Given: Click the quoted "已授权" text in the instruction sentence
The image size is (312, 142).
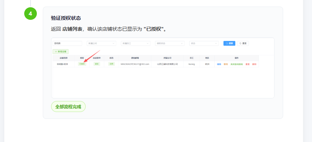Looking at the screenshot, I should [153, 29].
